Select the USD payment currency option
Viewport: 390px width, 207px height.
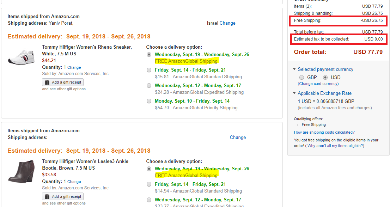pos(325,77)
